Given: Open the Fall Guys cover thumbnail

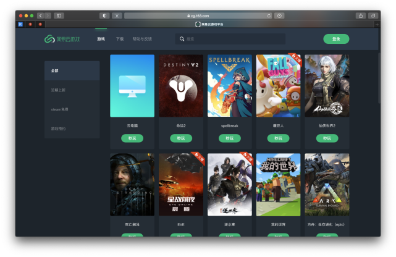Looking at the screenshot, I should [278, 86].
